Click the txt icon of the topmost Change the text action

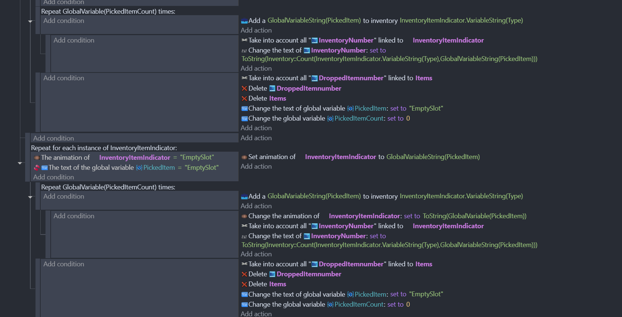point(244,51)
